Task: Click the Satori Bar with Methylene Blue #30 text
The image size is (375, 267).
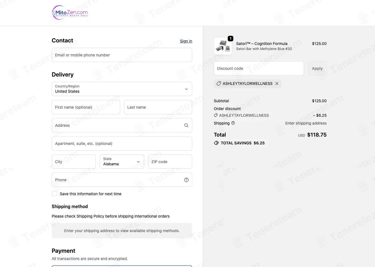Action: pyautogui.click(x=264, y=49)
